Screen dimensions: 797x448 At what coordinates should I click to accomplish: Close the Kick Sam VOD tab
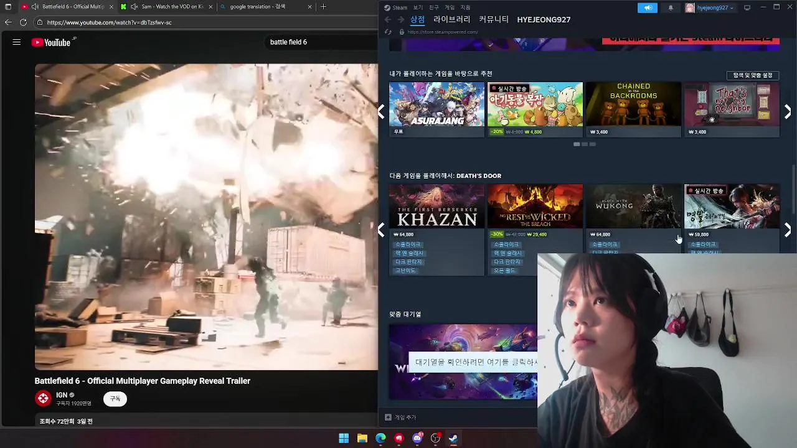click(210, 7)
